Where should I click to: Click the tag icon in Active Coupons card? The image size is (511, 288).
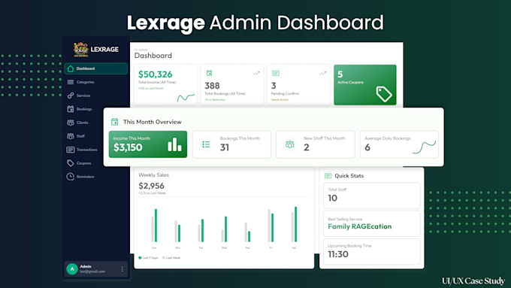pos(384,94)
